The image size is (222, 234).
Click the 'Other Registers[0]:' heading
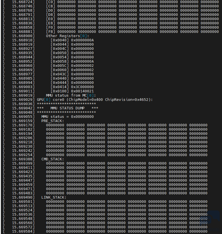click(68, 36)
